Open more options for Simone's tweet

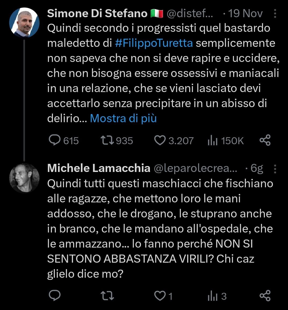pos(275,13)
